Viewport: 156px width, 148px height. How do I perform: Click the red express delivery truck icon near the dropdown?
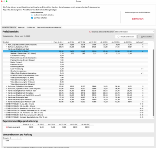click(90, 32)
